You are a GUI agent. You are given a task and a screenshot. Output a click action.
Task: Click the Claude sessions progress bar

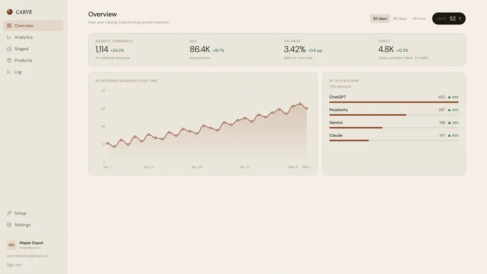click(394, 141)
